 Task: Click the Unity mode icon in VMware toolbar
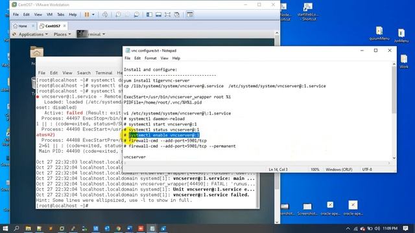pyautogui.click(x=177, y=14)
